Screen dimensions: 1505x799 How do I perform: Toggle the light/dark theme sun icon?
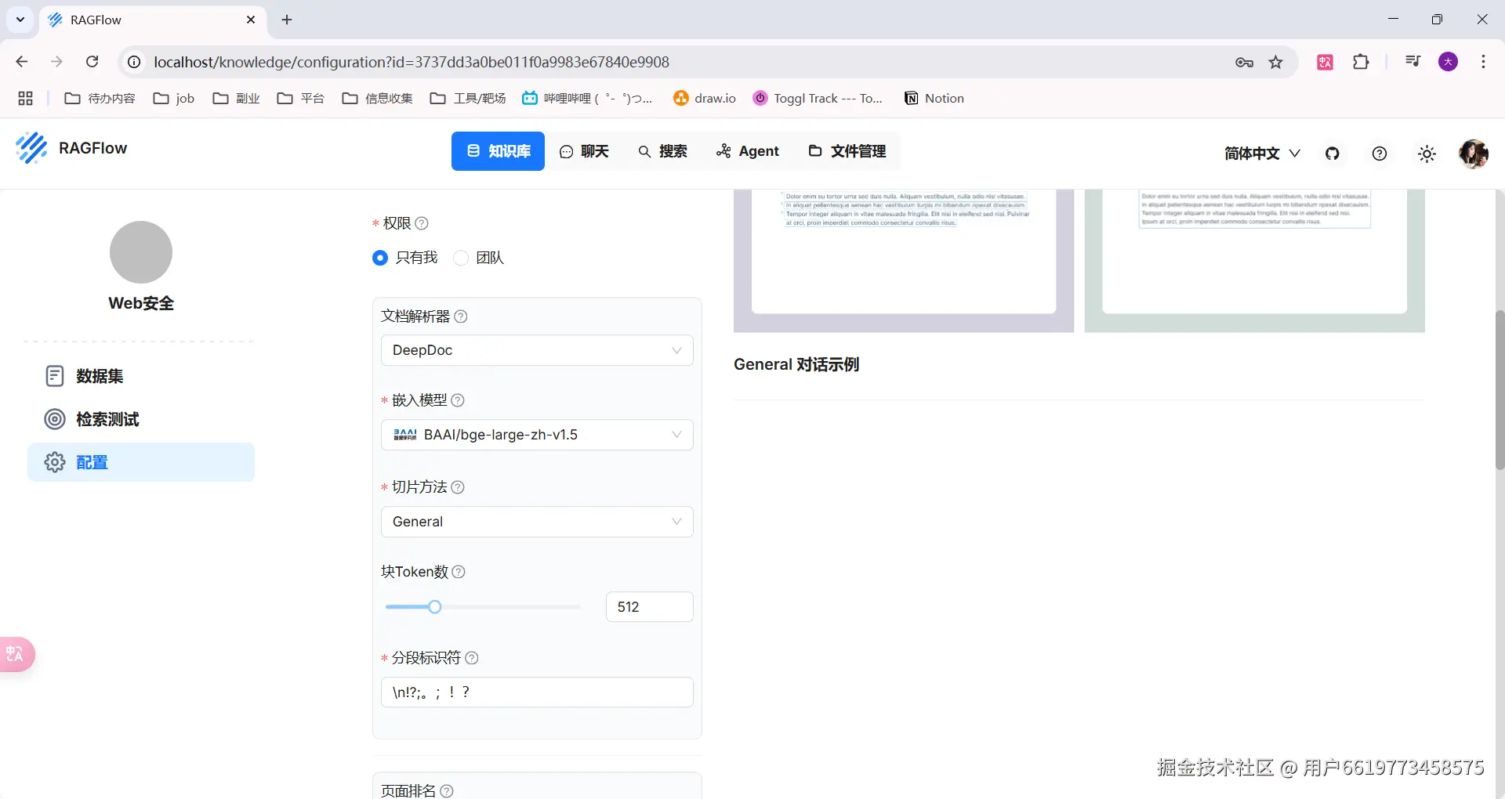point(1427,154)
